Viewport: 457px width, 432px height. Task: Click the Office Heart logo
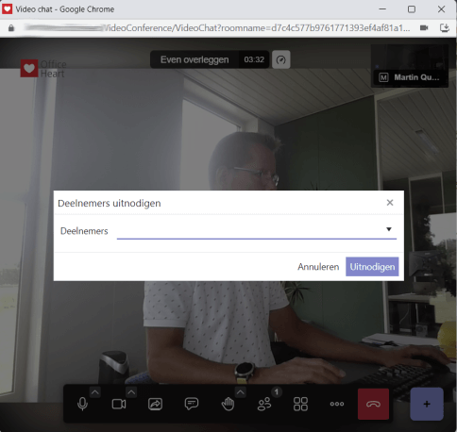pyautogui.click(x=43, y=69)
